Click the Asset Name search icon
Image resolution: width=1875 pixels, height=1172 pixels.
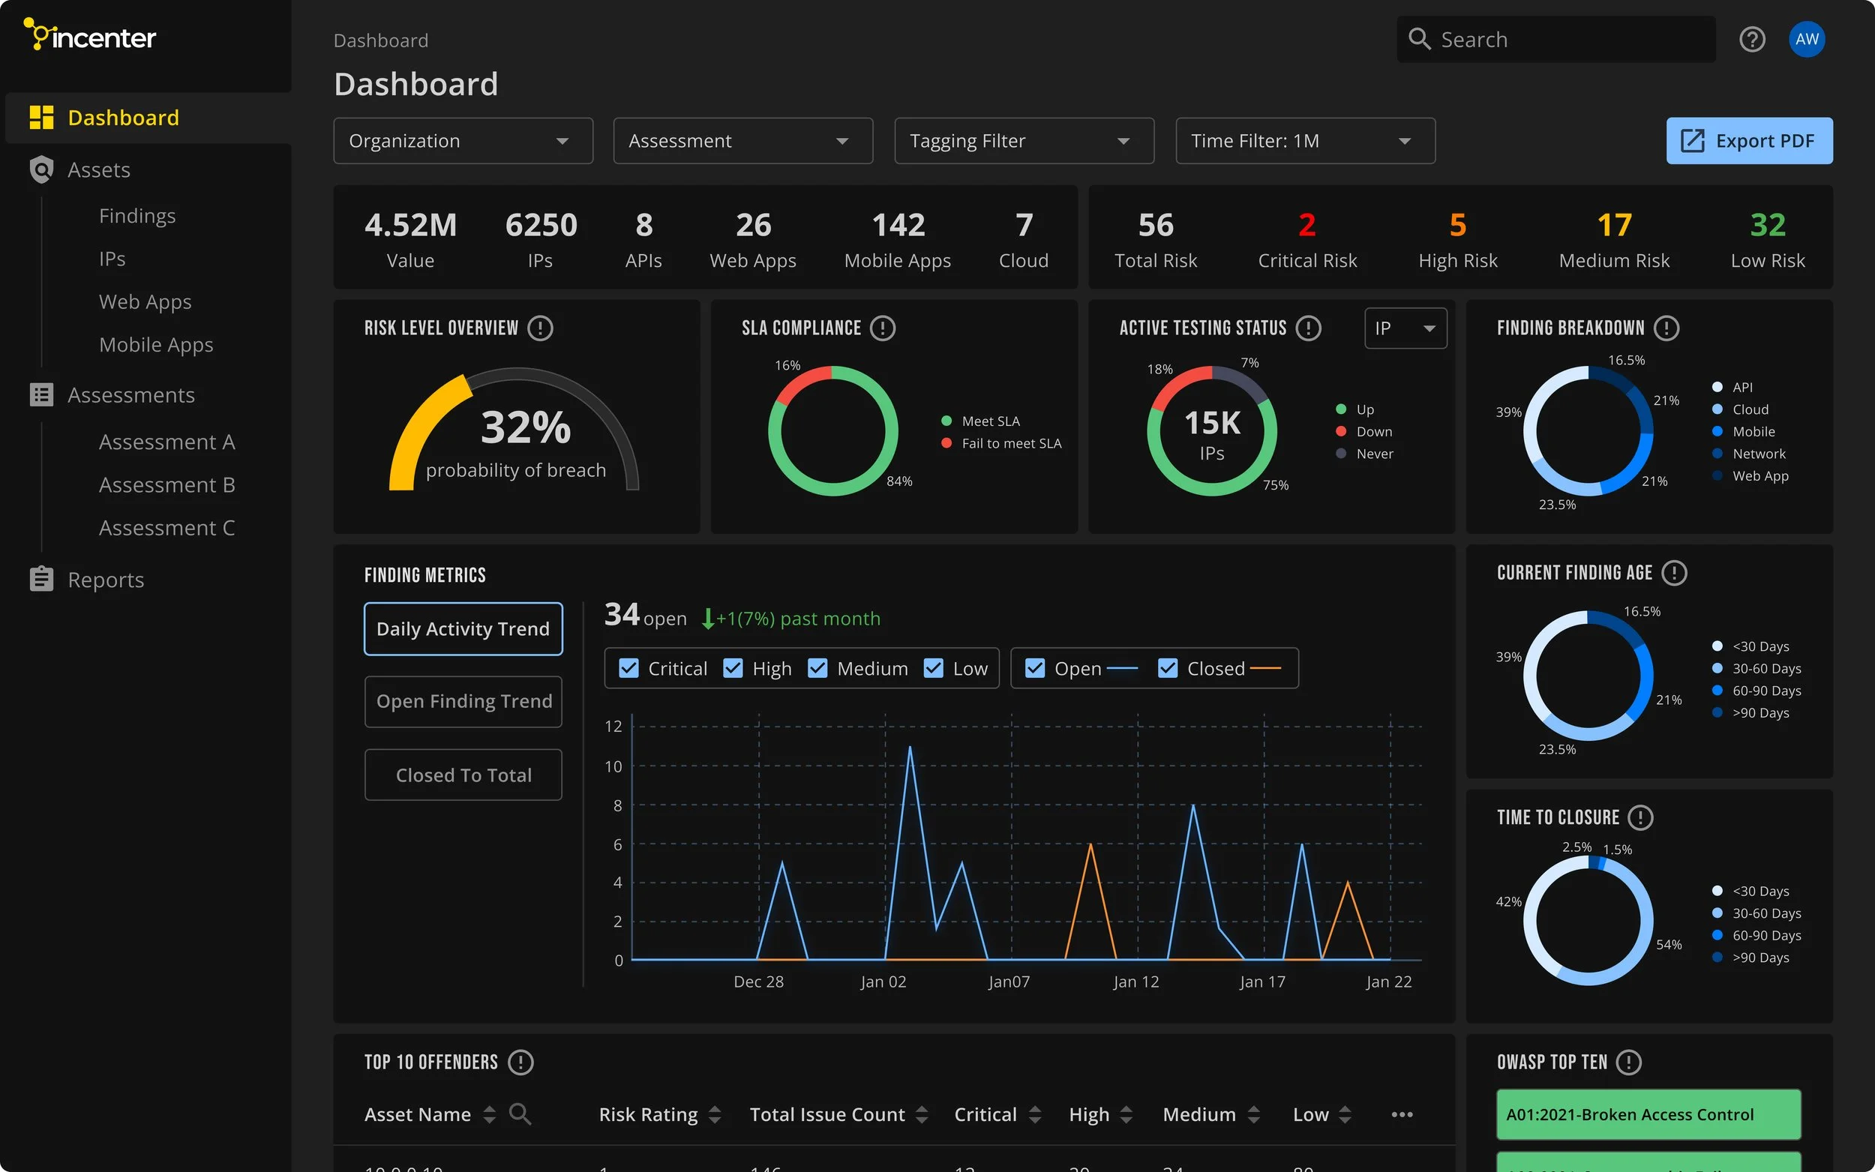[x=520, y=1114]
